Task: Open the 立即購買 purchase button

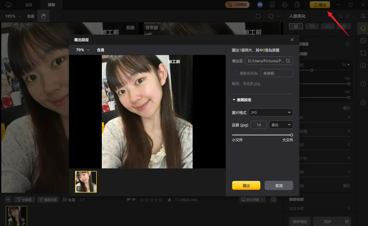Action: point(237,4)
